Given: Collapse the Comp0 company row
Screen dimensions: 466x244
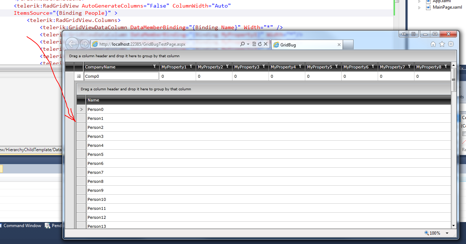Looking at the screenshot, I should 79,76.
